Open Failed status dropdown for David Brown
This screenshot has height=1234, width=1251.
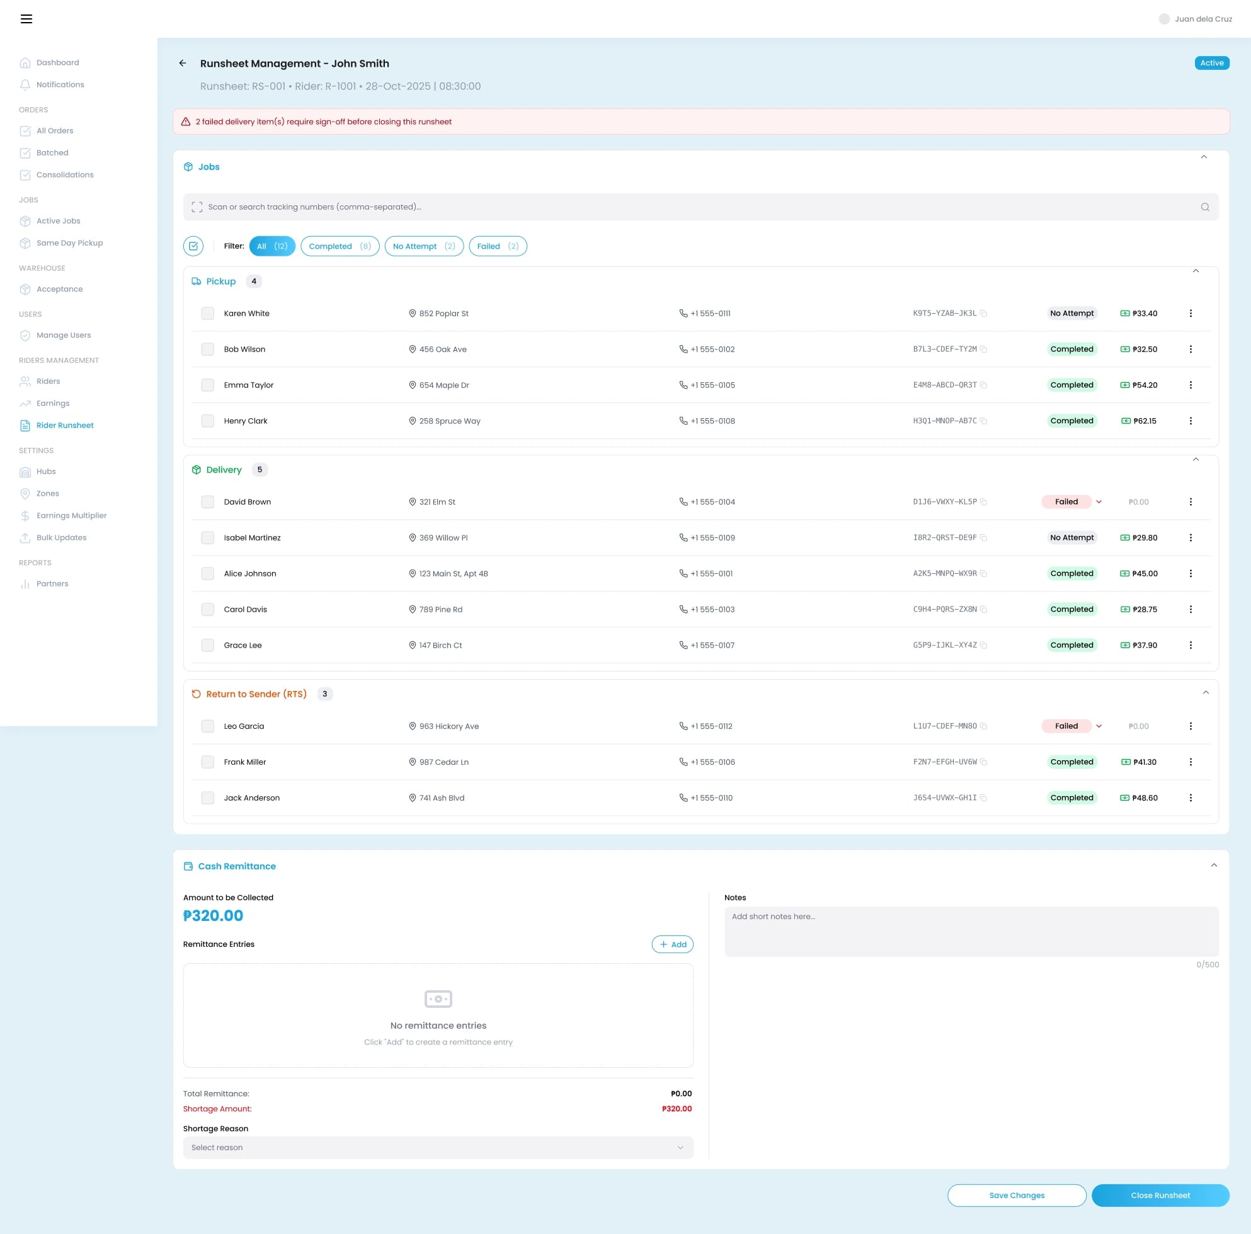pos(1099,502)
